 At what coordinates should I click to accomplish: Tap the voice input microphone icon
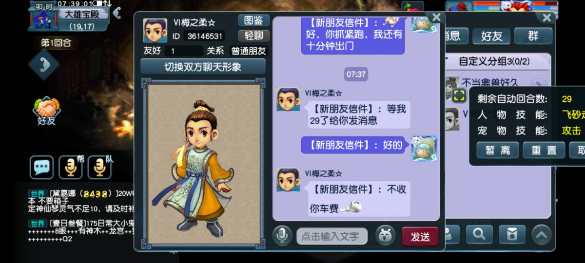[x=282, y=236]
